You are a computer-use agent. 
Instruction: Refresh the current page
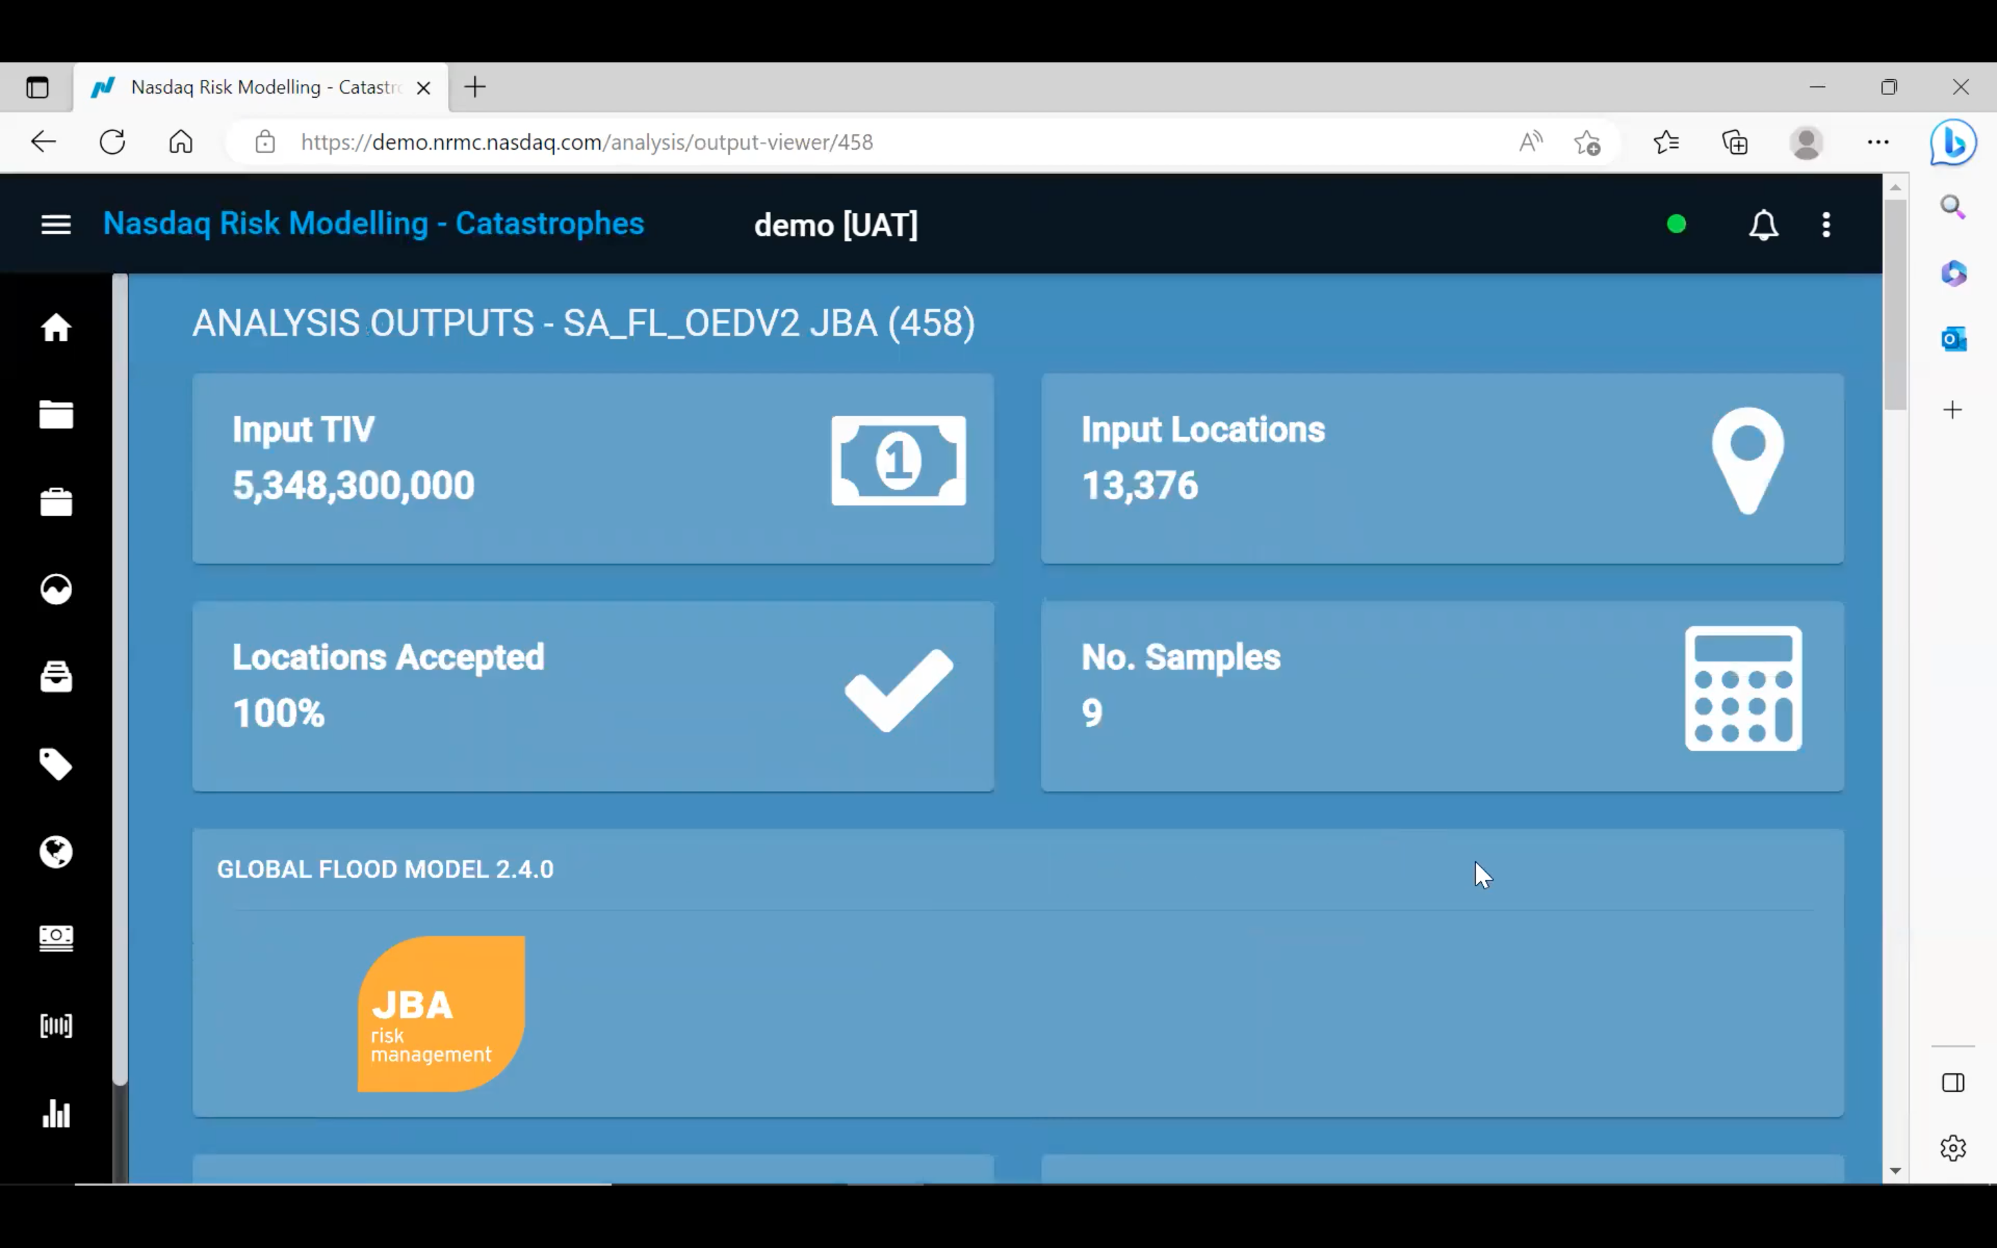pos(112,142)
